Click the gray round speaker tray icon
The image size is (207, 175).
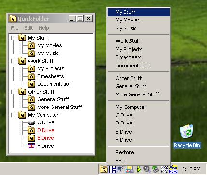pos(147,169)
